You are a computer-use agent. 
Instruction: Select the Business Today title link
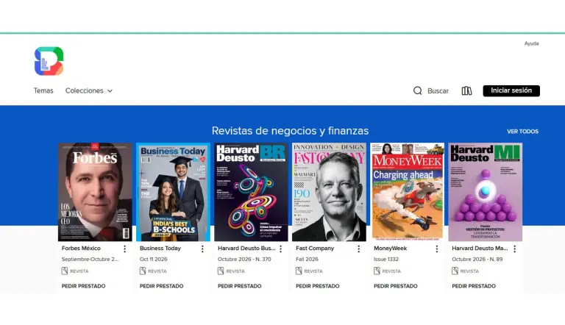pos(160,249)
